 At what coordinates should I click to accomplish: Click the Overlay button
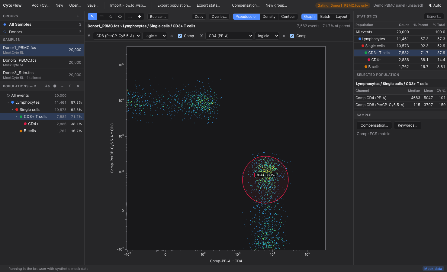click(x=219, y=17)
